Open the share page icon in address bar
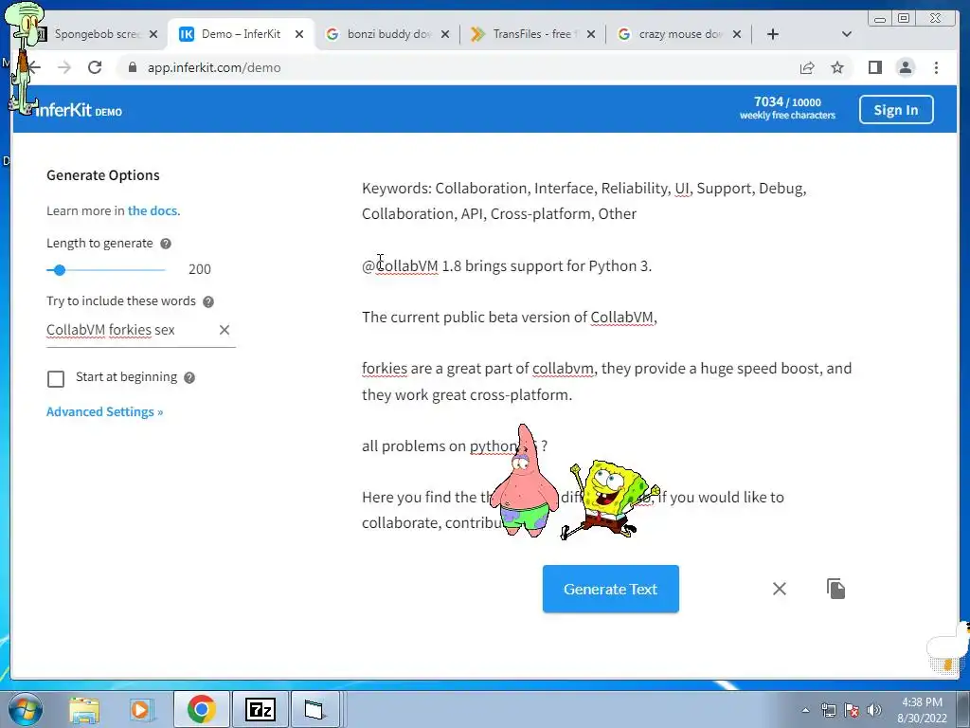970x728 pixels. [807, 67]
